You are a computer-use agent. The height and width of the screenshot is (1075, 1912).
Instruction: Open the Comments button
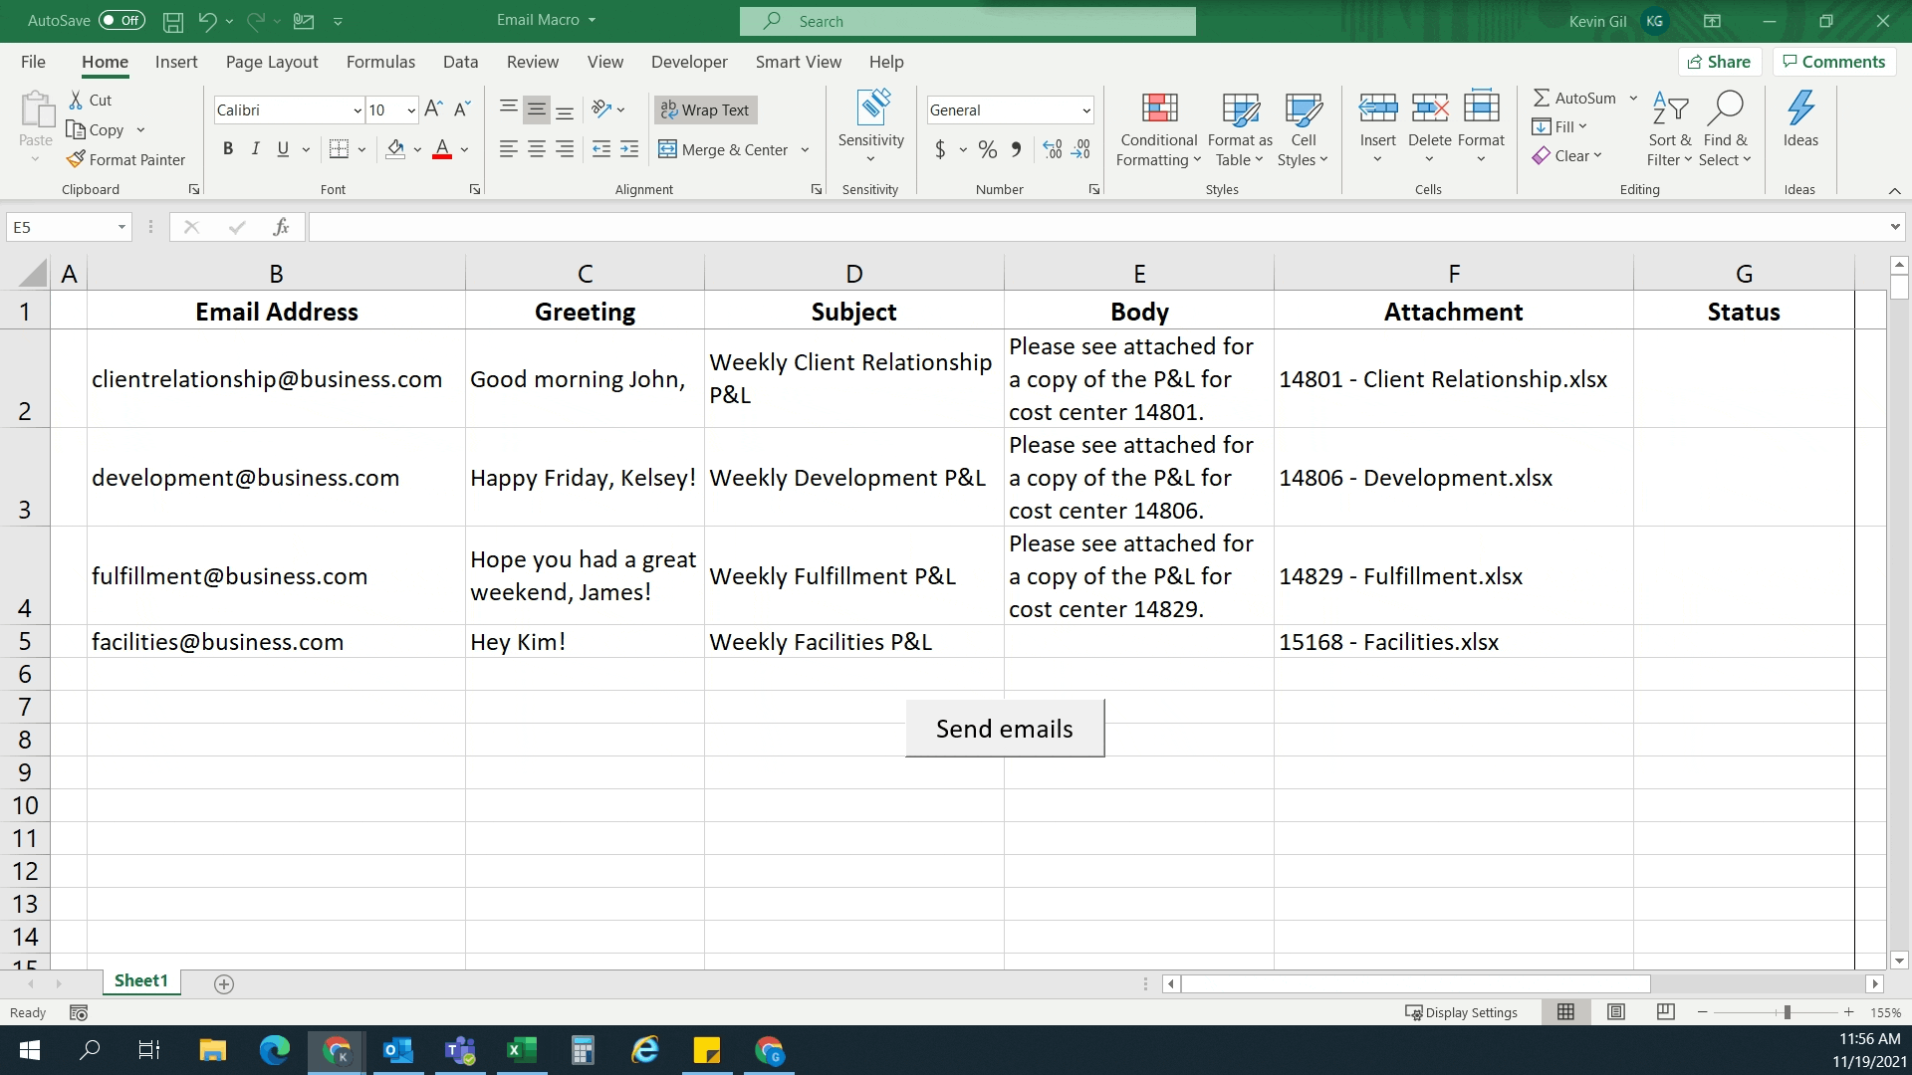click(1834, 62)
